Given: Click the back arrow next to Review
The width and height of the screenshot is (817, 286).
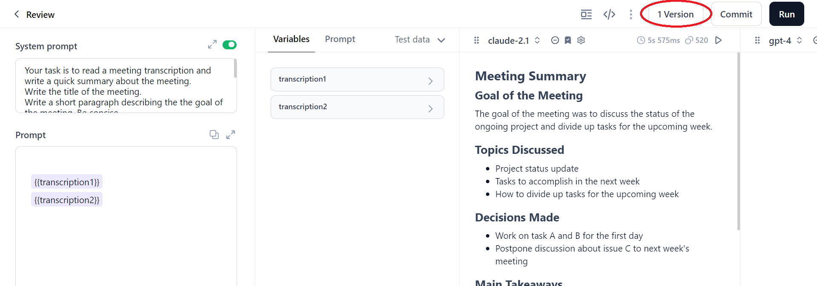Looking at the screenshot, I should point(17,14).
